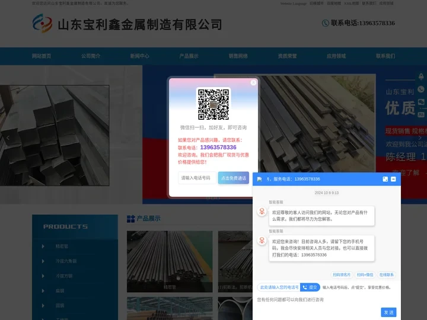This screenshot has width=427, height=320.
Task: Expand the 冷拔方钢 category arrow
Action: pyautogui.click(x=43, y=276)
